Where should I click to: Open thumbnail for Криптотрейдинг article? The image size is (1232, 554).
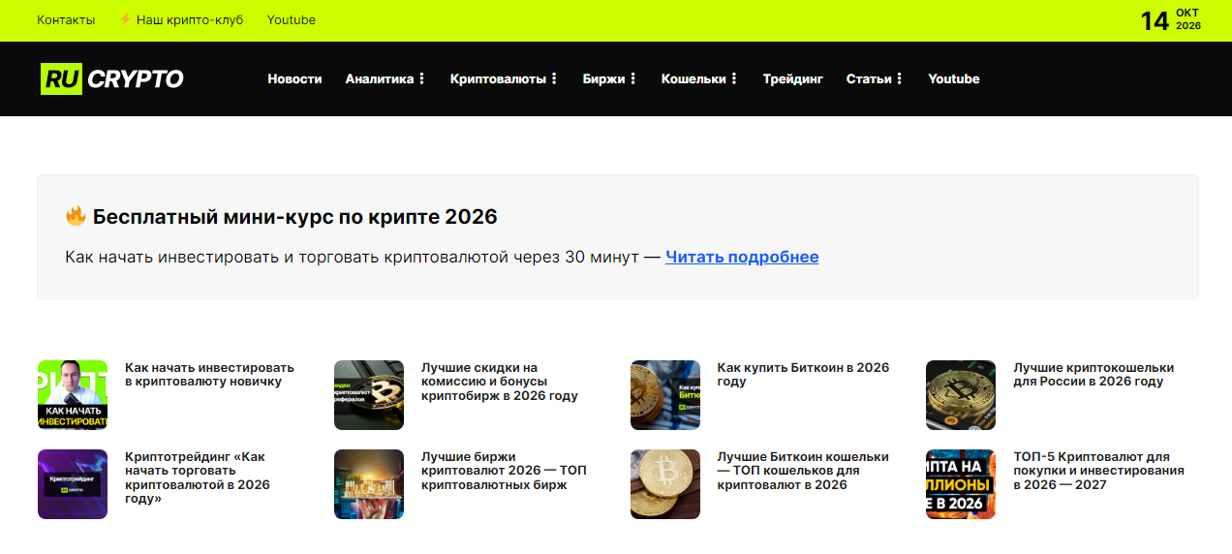pos(73,484)
